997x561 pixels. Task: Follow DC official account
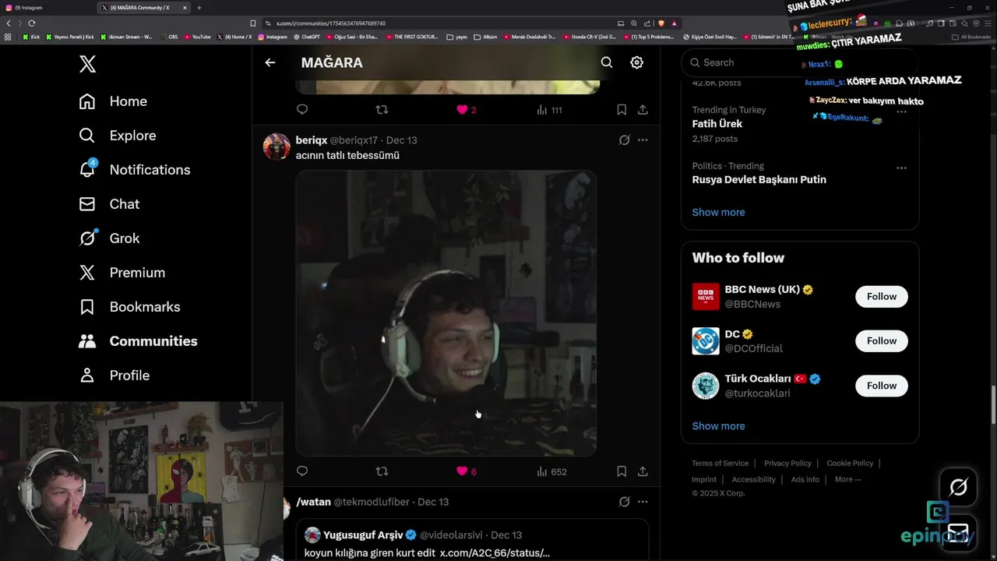tap(882, 340)
